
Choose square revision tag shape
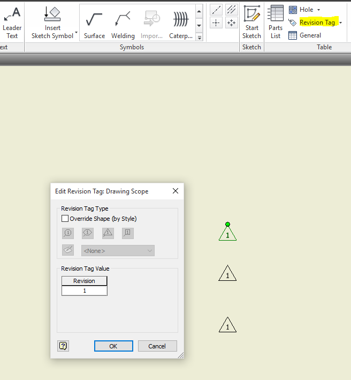[128, 233]
